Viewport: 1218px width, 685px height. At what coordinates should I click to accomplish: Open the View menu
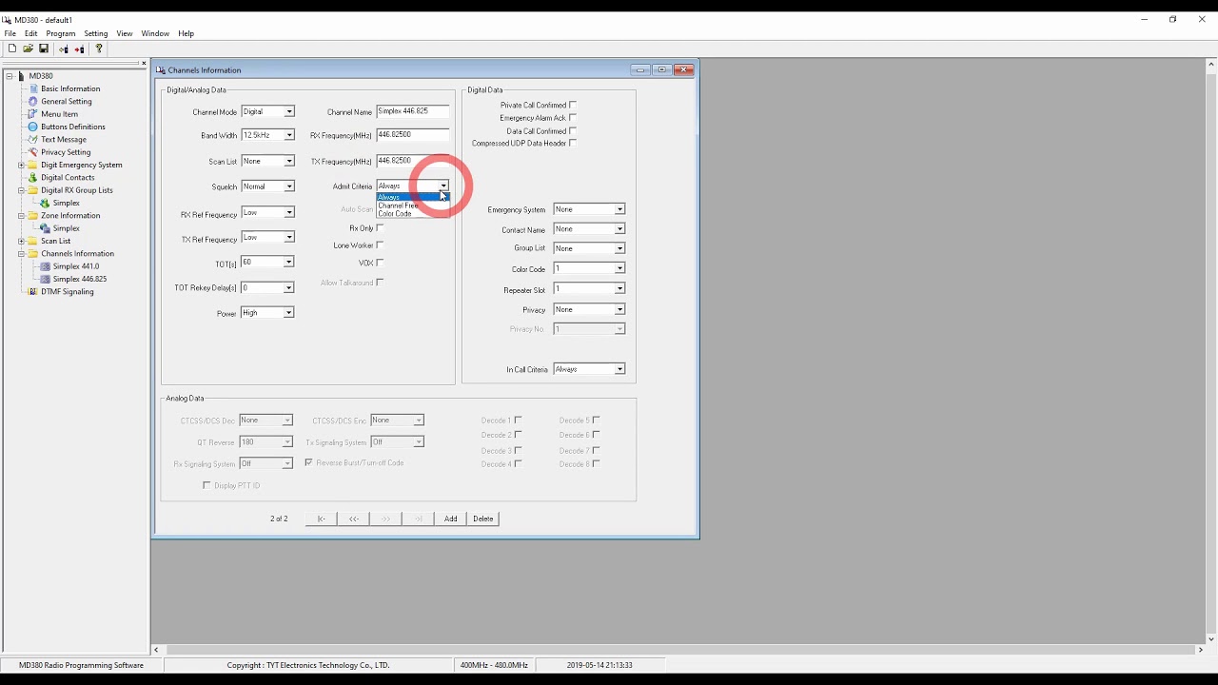tap(125, 33)
